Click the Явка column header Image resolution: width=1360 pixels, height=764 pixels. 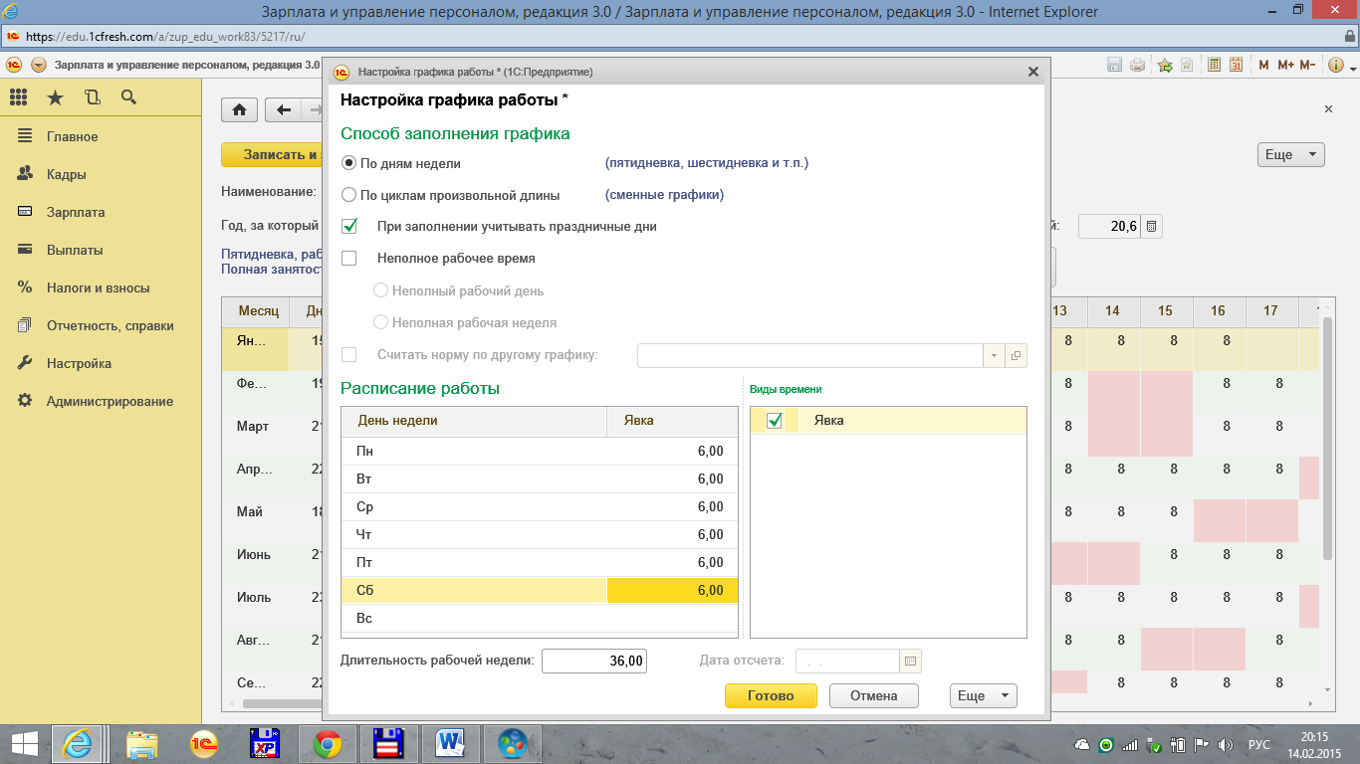click(x=672, y=421)
